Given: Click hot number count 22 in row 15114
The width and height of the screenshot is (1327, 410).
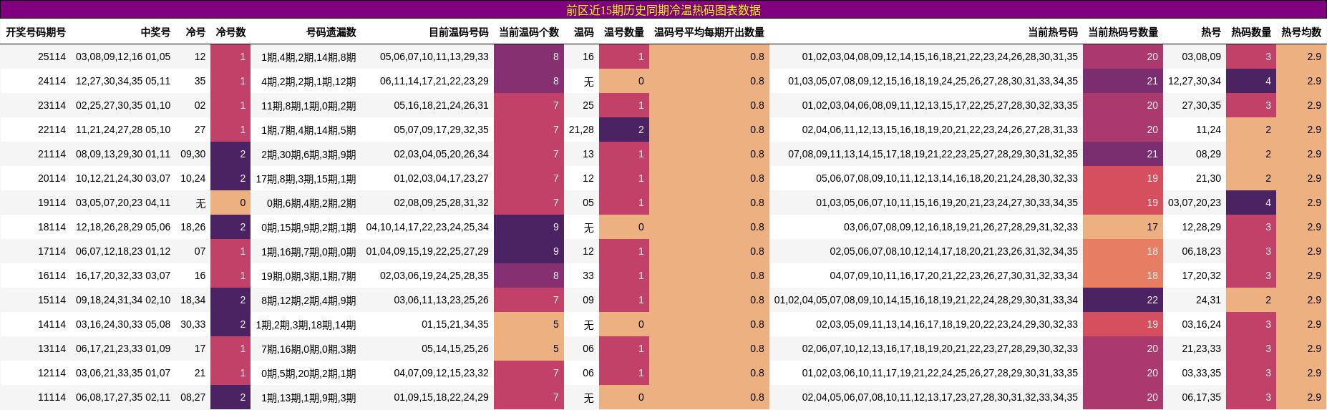Looking at the screenshot, I should click(x=1123, y=300).
